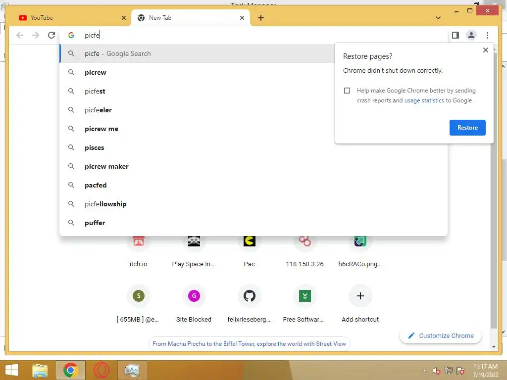Viewport: 507px width, 380px height.
Task: Choose the 'puffer' suggestion
Action: click(253, 223)
